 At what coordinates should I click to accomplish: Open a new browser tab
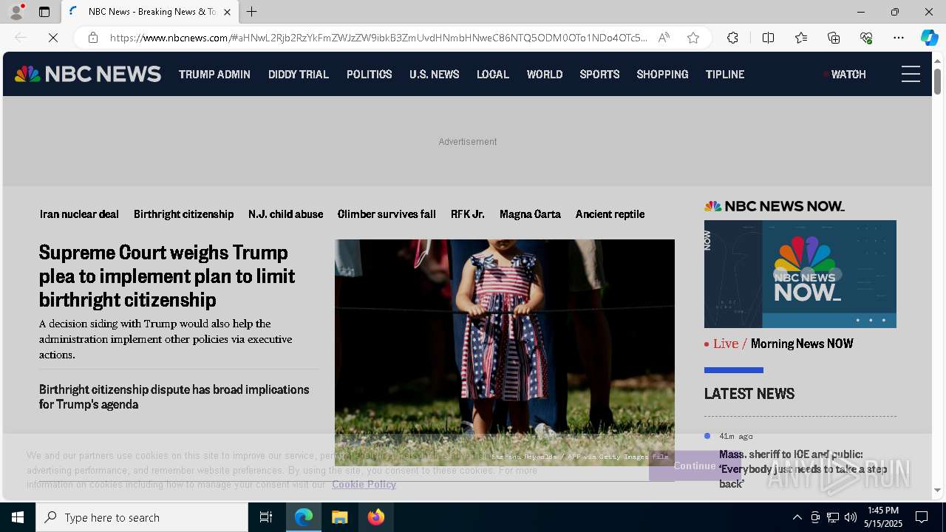coord(252,12)
